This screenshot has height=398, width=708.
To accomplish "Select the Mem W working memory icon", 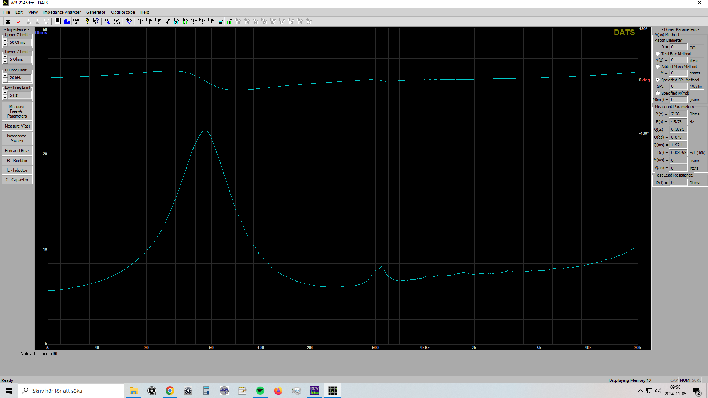I will coord(129,21).
